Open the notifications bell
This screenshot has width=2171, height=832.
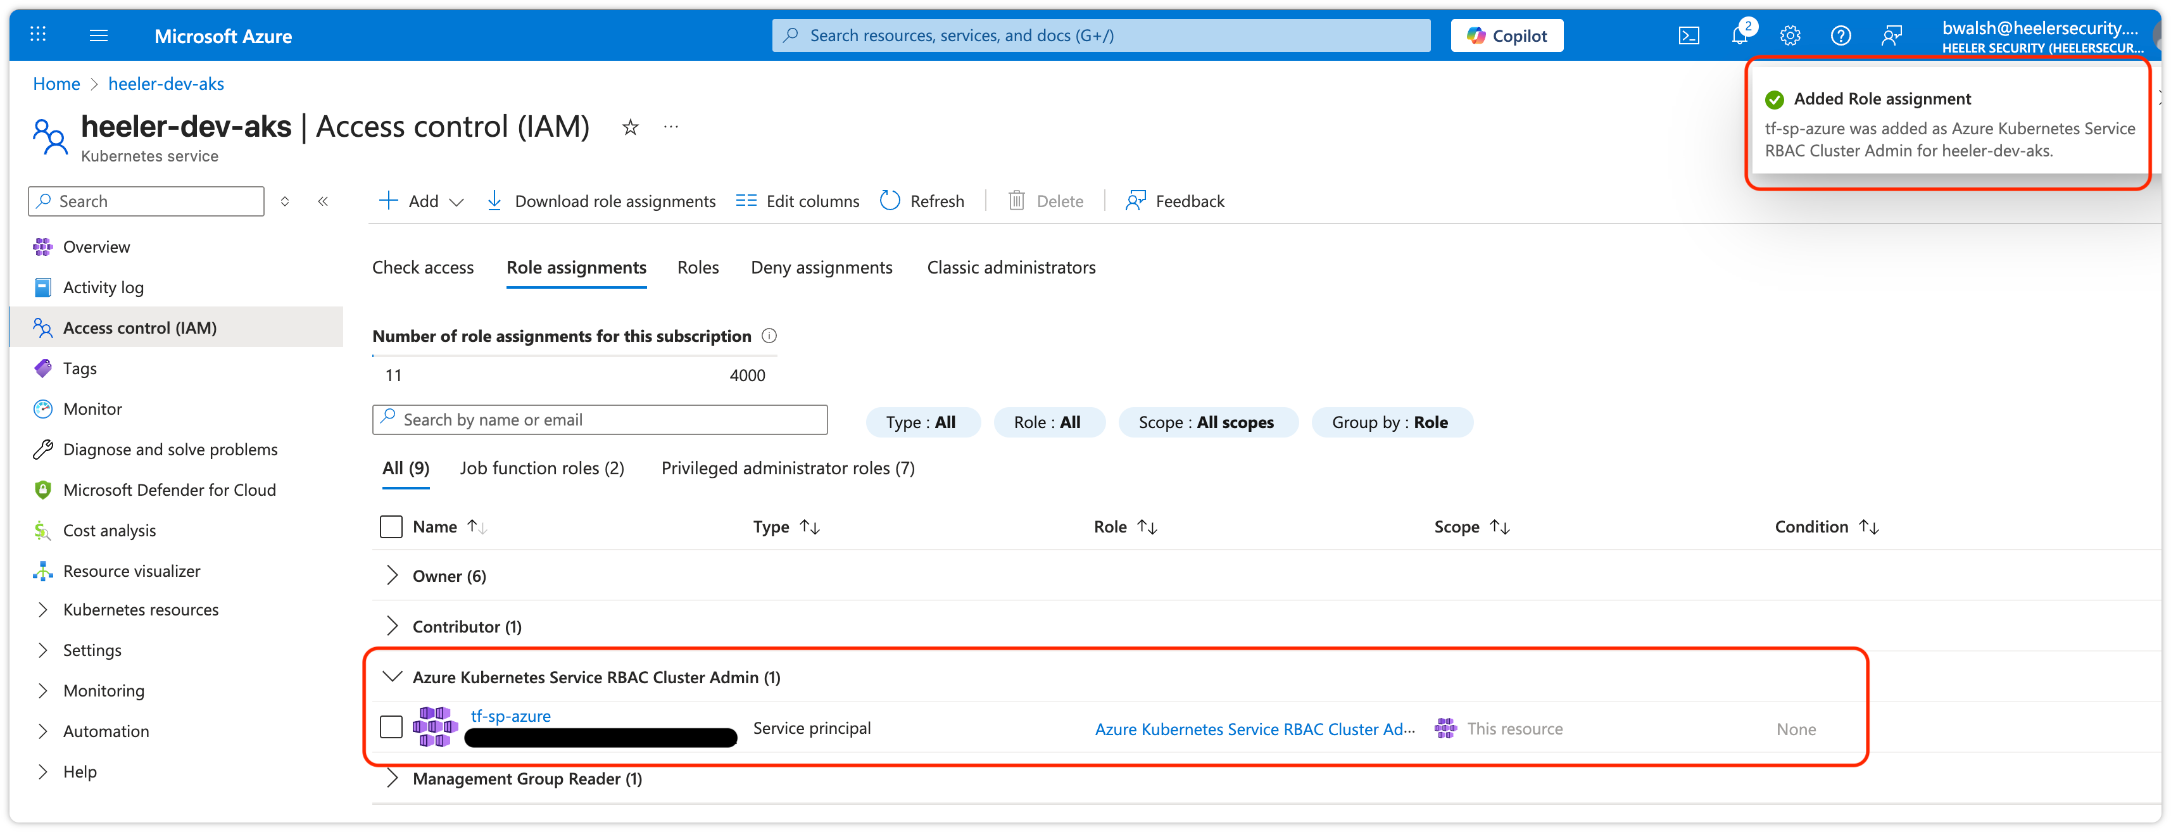point(1739,35)
